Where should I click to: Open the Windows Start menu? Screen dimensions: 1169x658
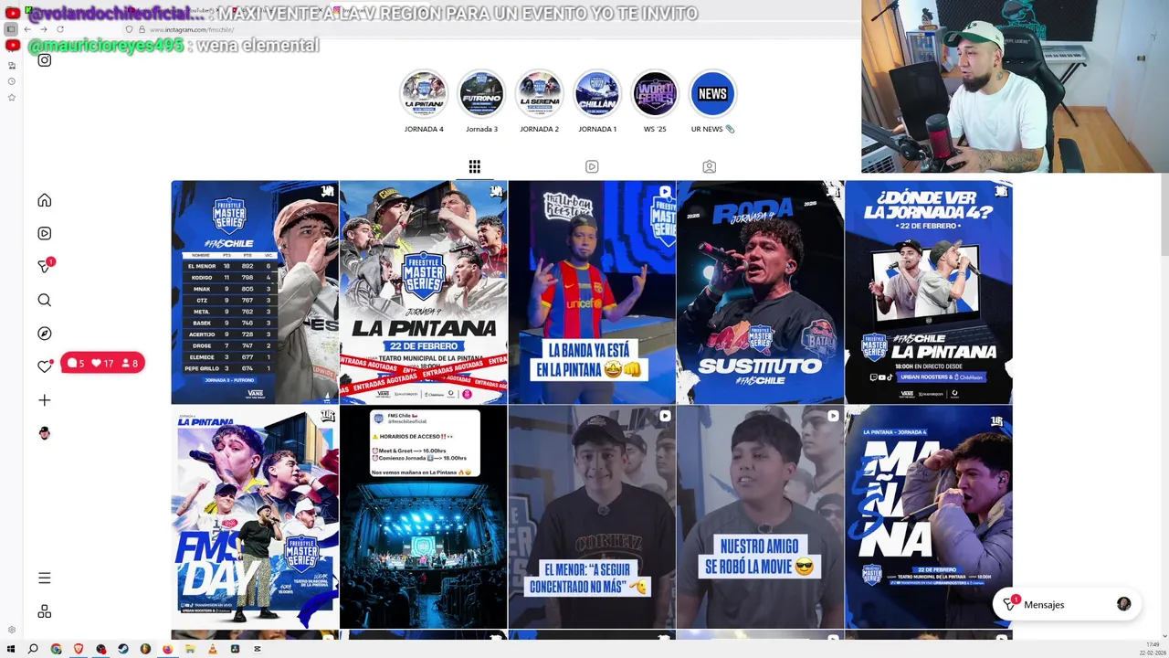[11, 649]
